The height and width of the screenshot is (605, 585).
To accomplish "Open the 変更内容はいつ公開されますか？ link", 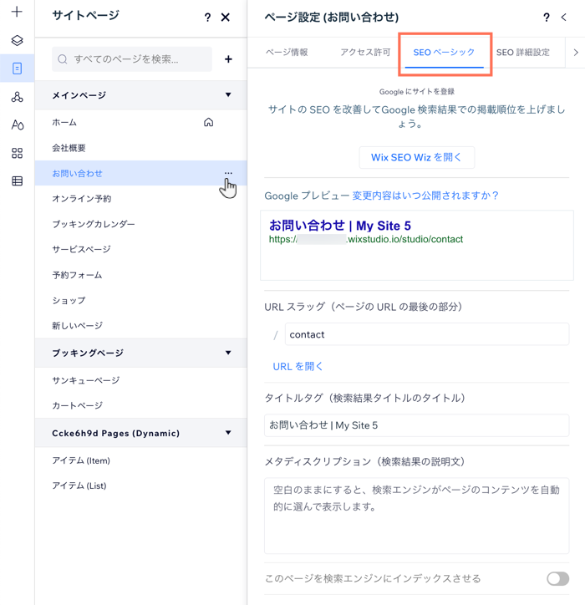I will pos(425,196).
